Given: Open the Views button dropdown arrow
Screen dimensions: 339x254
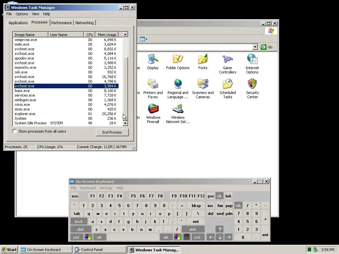Looking at the screenshot, I should (x=146, y=39).
